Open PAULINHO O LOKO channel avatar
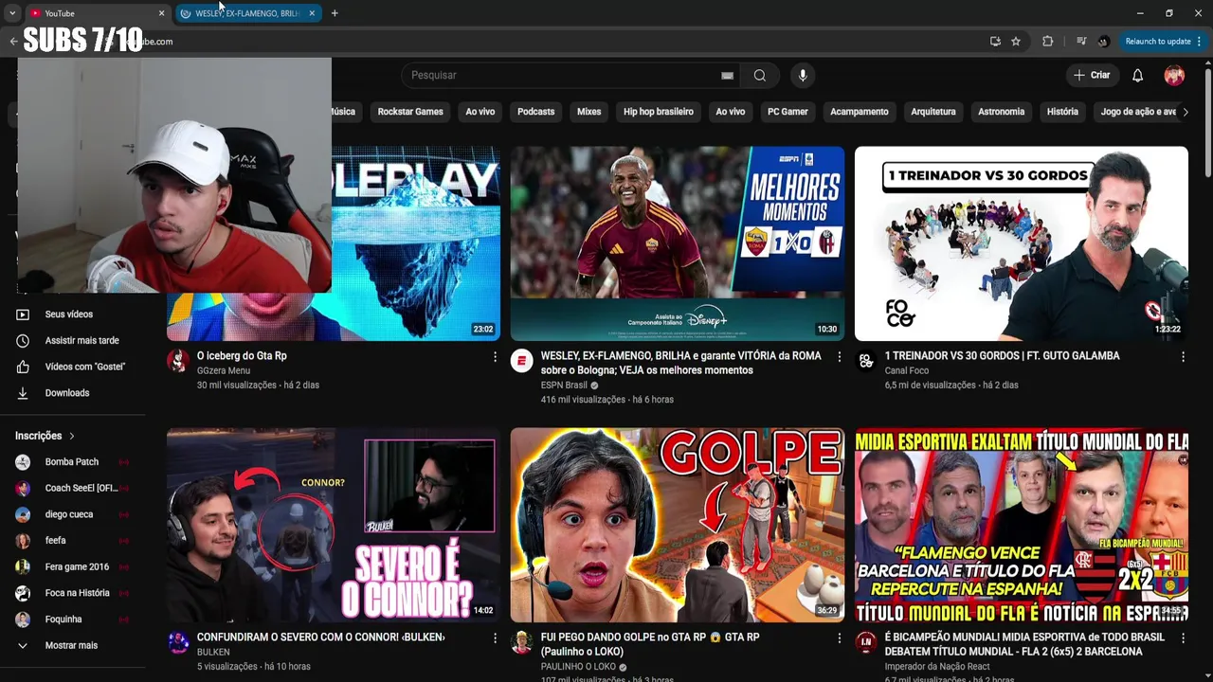Viewport: 1213px width, 682px height. 522,642
